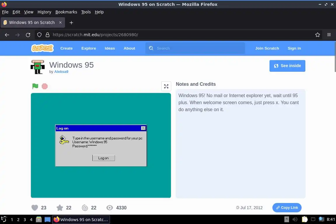Favorite the project with the star icon
Viewport: 336px width, 224px height.
click(60, 207)
